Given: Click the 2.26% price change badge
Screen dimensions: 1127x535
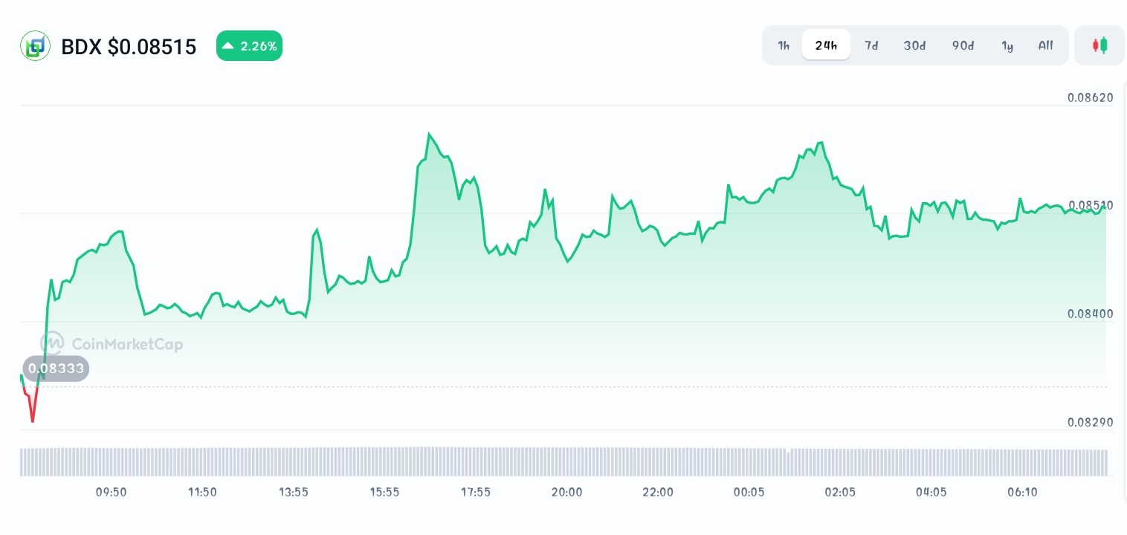Looking at the screenshot, I should pyautogui.click(x=249, y=46).
